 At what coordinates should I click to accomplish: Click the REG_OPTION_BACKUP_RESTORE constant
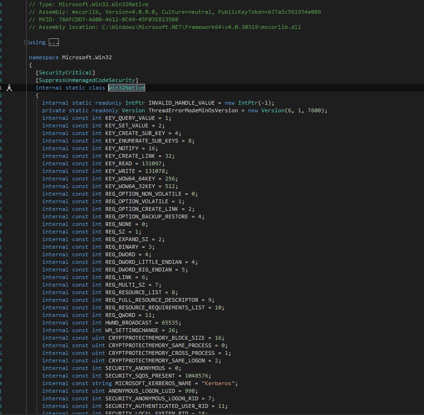[x=147, y=217]
